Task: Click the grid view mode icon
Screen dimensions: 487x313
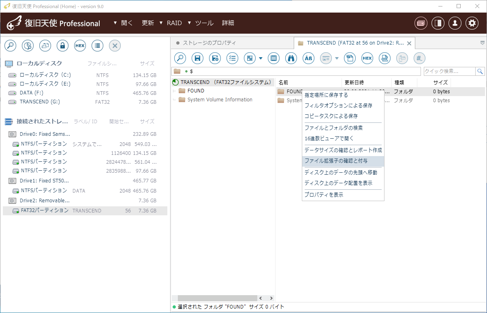Action: coord(250,58)
